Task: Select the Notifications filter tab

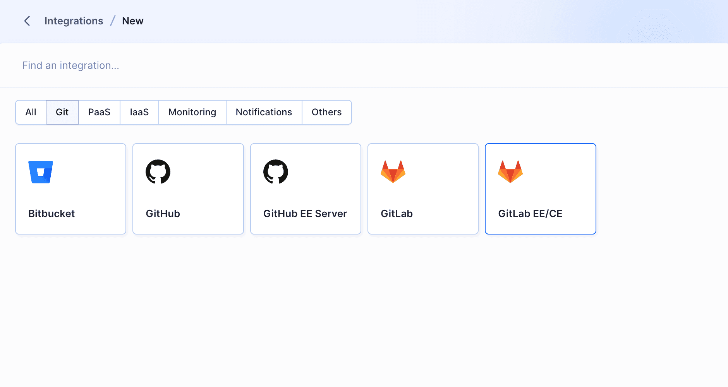Action: [264, 112]
